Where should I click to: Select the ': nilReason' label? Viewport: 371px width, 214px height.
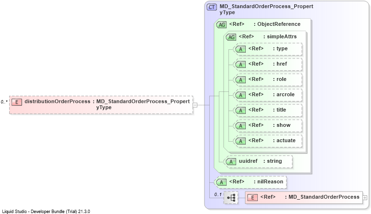[x=268, y=181]
